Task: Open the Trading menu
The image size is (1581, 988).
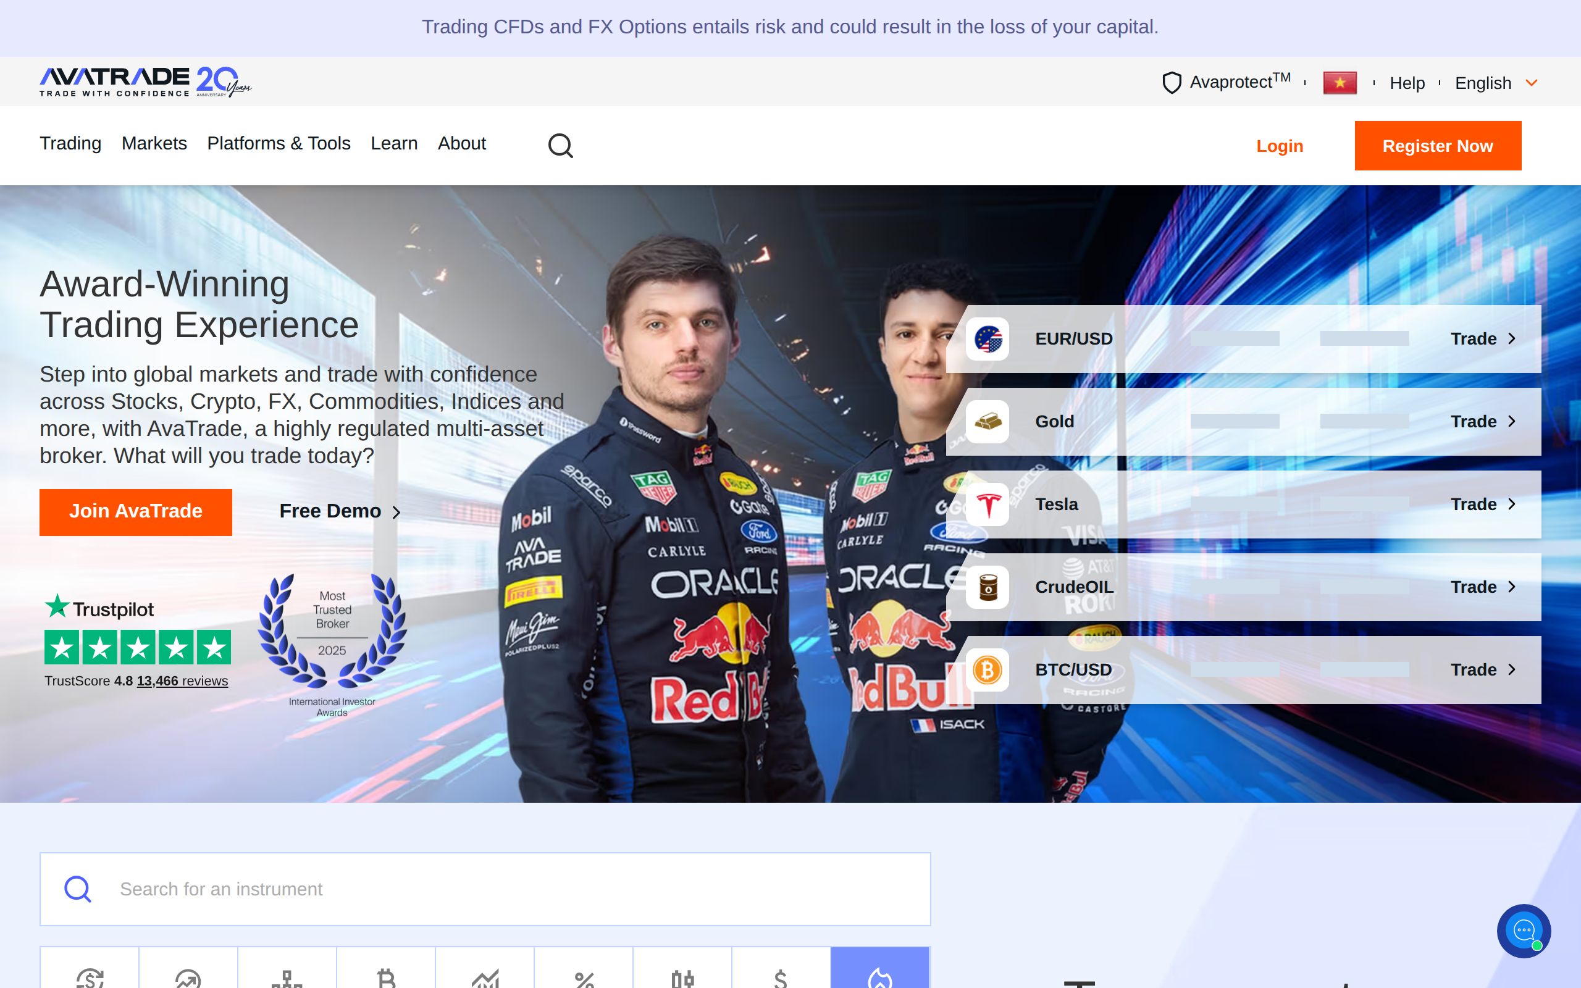Action: 70,143
